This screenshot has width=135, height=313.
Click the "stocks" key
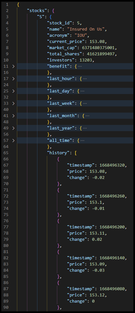[37, 11]
